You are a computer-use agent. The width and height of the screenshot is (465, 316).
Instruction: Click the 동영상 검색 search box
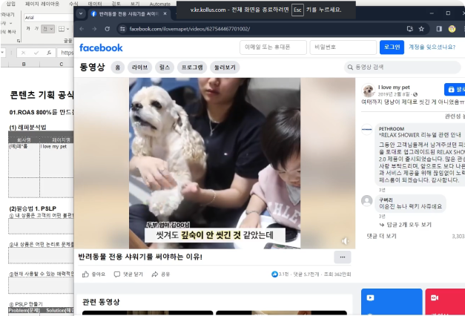(402, 68)
